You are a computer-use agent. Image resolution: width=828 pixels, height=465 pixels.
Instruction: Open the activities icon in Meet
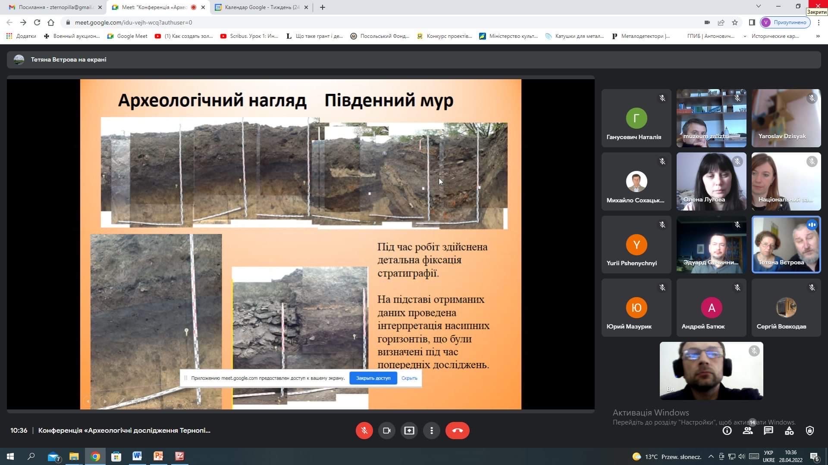(x=789, y=431)
